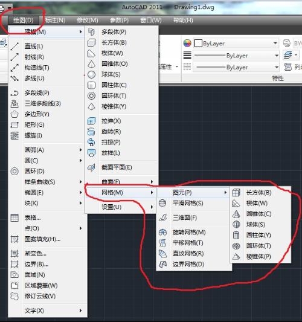Viewport: 302px width, 322px height.
Task: Click the 表格 table icon
Action: [x=14, y=217]
